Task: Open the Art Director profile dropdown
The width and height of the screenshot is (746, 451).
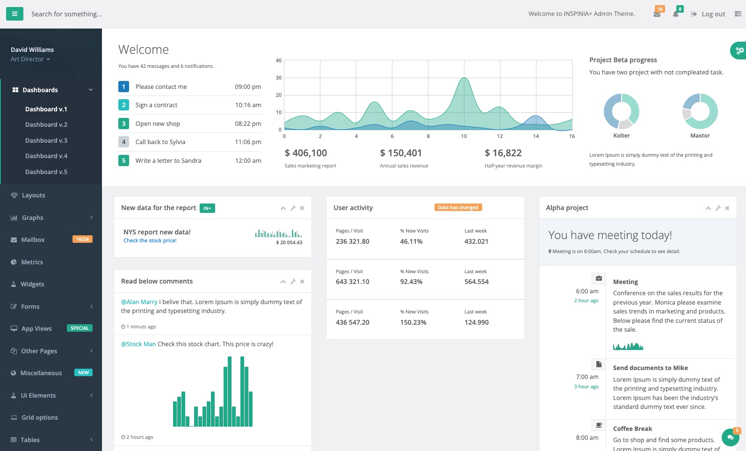Action: pyautogui.click(x=30, y=59)
